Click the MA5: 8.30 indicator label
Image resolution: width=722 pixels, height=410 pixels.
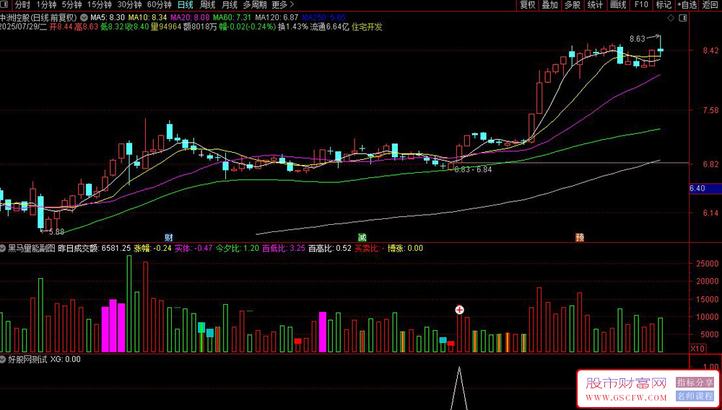point(108,17)
